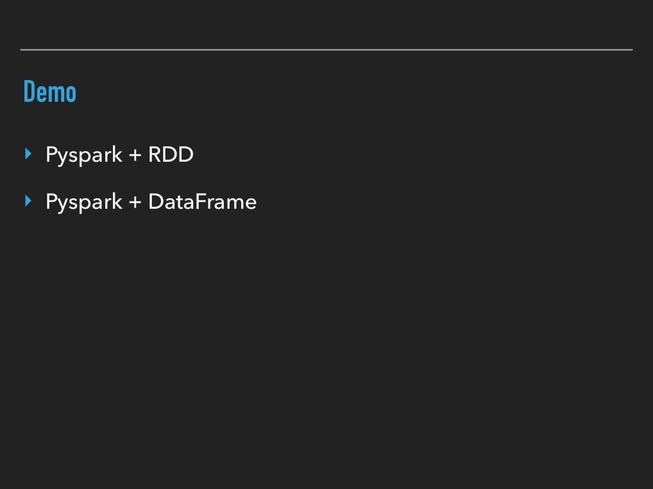653x489 pixels.
Task: Click the capital P starting the RDD bullet
Action: point(50,155)
